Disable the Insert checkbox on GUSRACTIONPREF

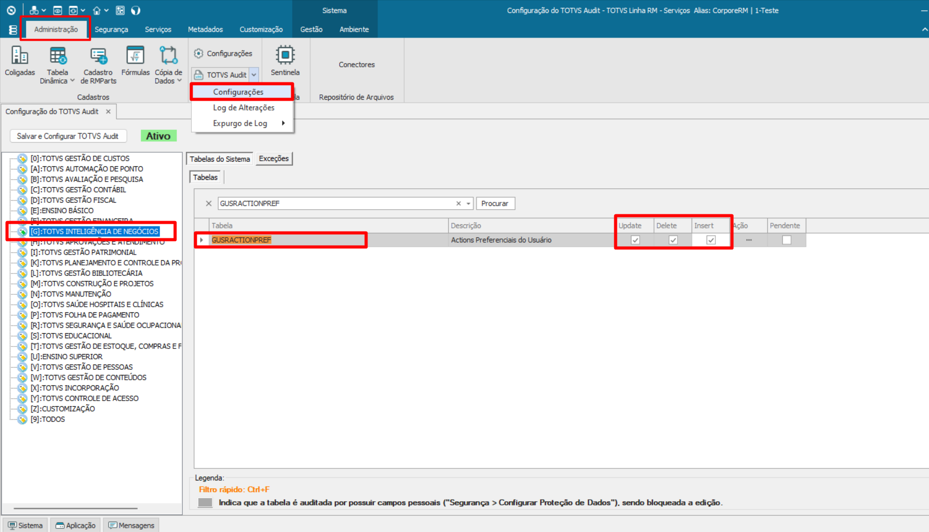click(x=711, y=240)
